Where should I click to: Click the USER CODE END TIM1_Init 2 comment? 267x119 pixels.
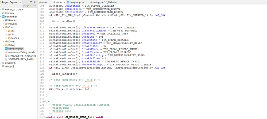pyautogui.click(x=73, y=86)
